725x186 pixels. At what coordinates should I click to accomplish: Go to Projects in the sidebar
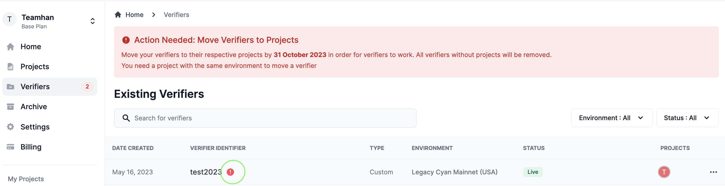[x=35, y=67]
